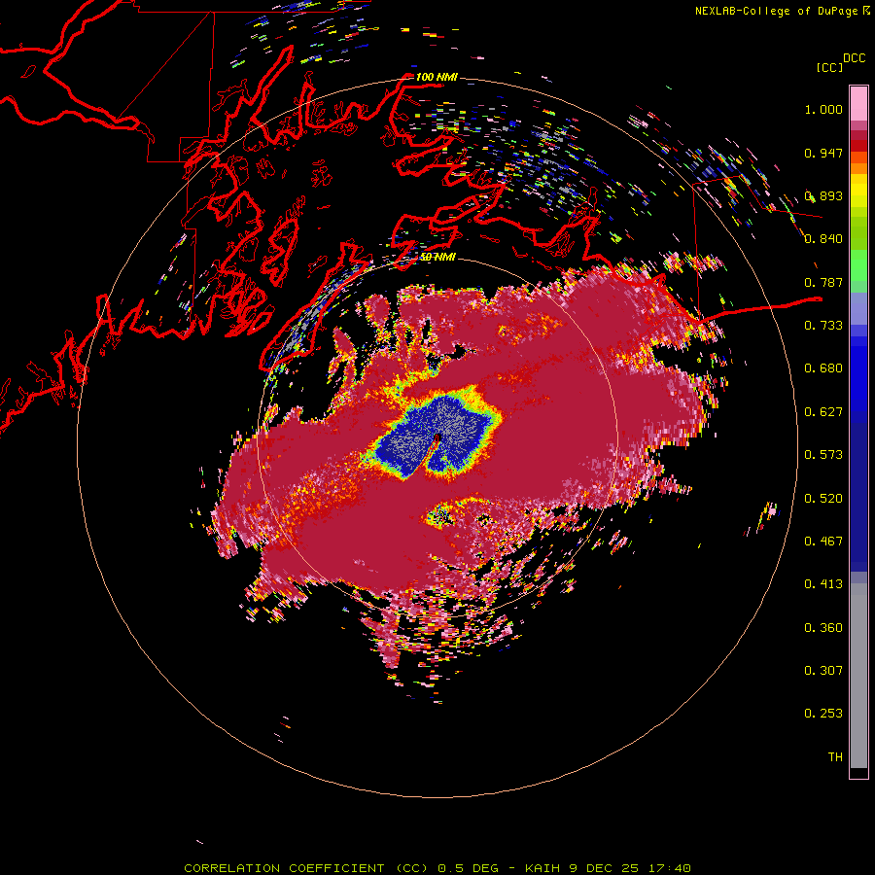Click the 0.520 color scale value
Image resolution: width=875 pixels, height=875 pixels.
(x=823, y=498)
